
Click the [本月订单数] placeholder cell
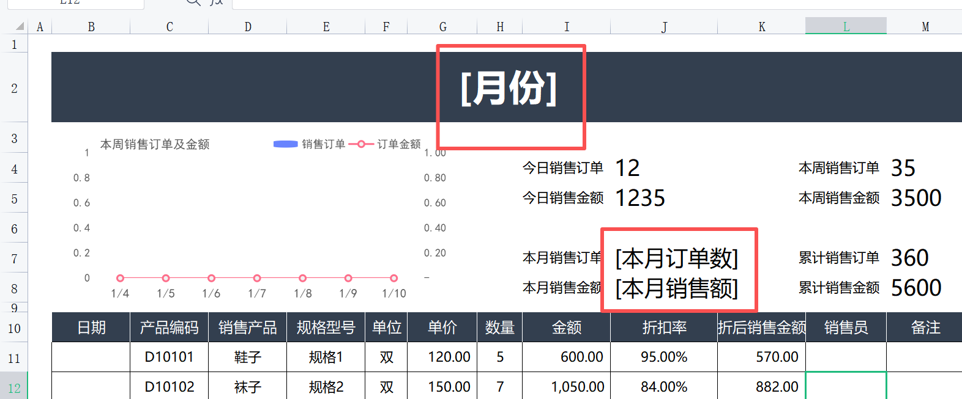pyautogui.click(x=677, y=258)
